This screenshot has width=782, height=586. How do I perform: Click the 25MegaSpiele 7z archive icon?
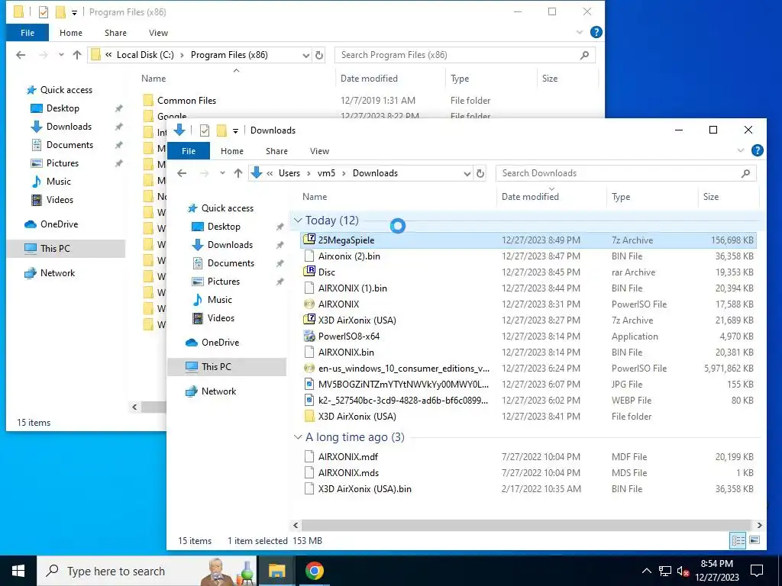pyautogui.click(x=309, y=240)
